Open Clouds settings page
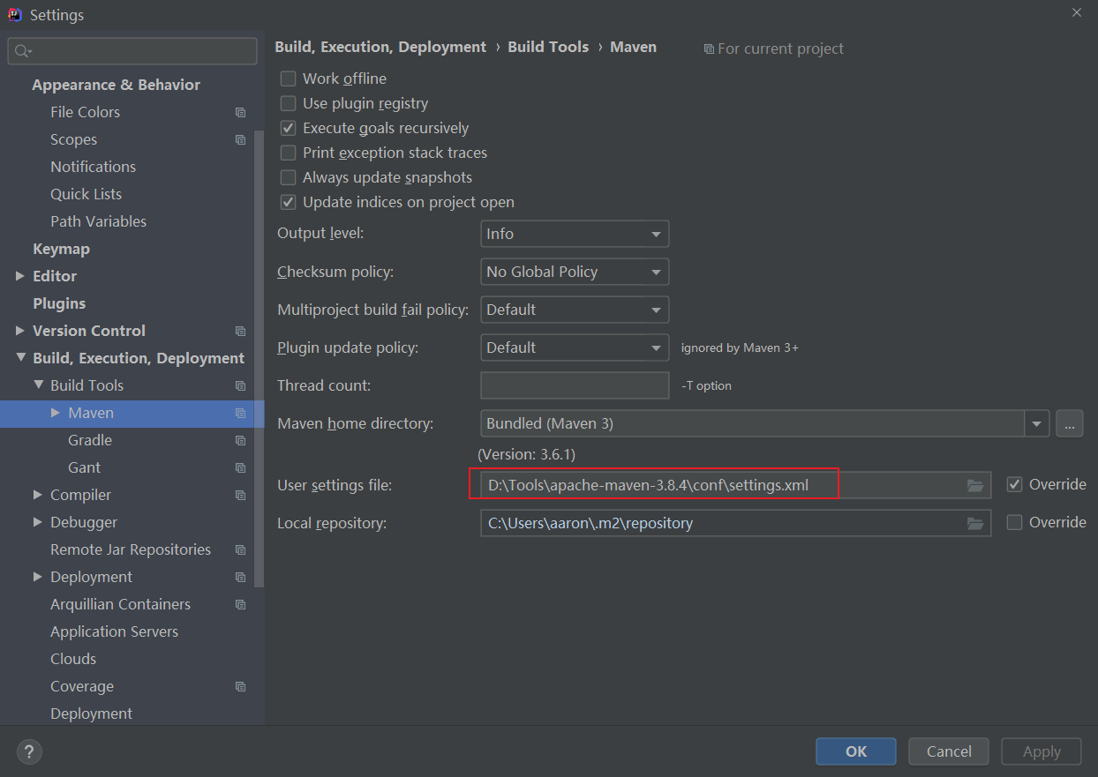1098x777 pixels. click(73, 659)
